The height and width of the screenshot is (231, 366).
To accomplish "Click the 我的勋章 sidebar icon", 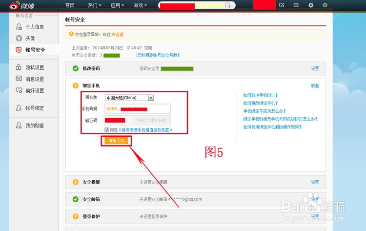I will tap(19, 126).
